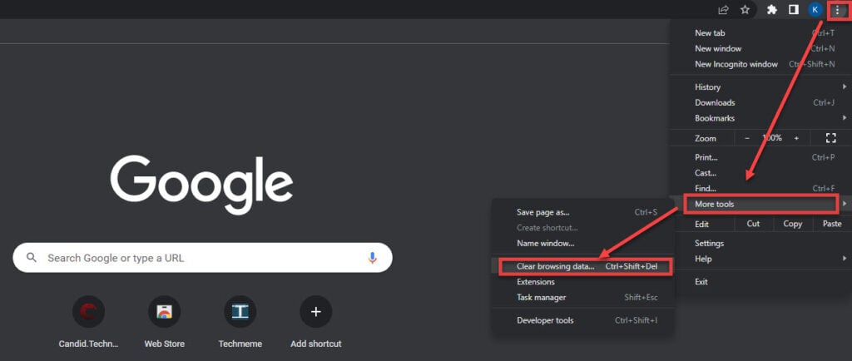
Task: Click Cut in the Edit row
Action: click(753, 224)
